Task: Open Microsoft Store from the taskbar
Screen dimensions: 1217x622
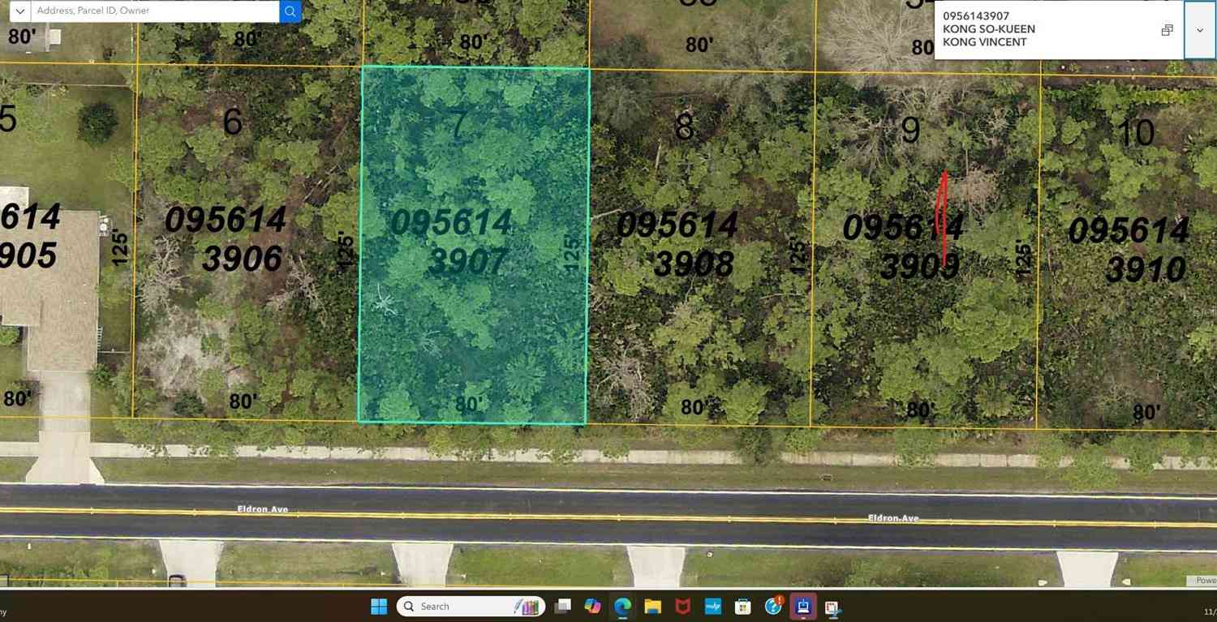Action: tap(742, 607)
